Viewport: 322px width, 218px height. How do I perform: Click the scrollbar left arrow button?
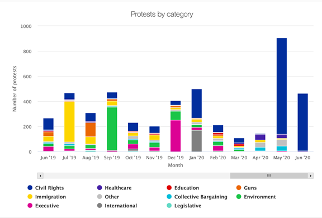tap(40, 176)
